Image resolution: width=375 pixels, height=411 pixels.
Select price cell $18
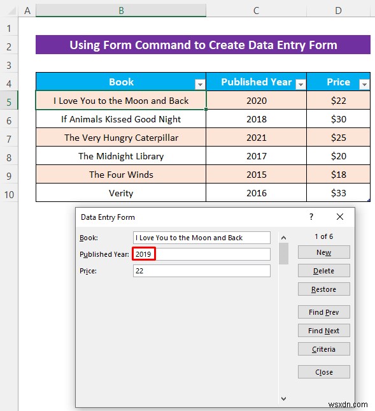click(x=338, y=175)
